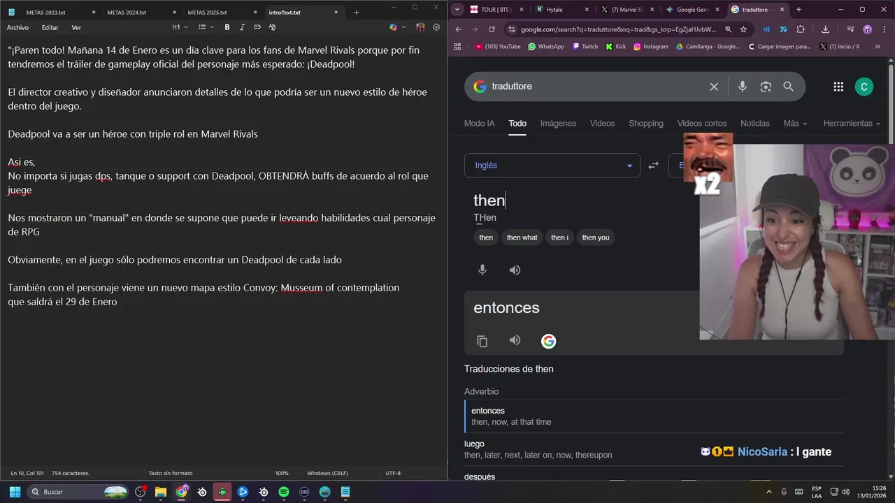Open site information icon in address bar
The width and height of the screenshot is (895, 503).
511,29
